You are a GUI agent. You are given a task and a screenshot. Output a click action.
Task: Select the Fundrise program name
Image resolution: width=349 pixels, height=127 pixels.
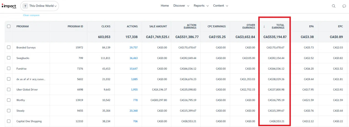tap(22, 69)
